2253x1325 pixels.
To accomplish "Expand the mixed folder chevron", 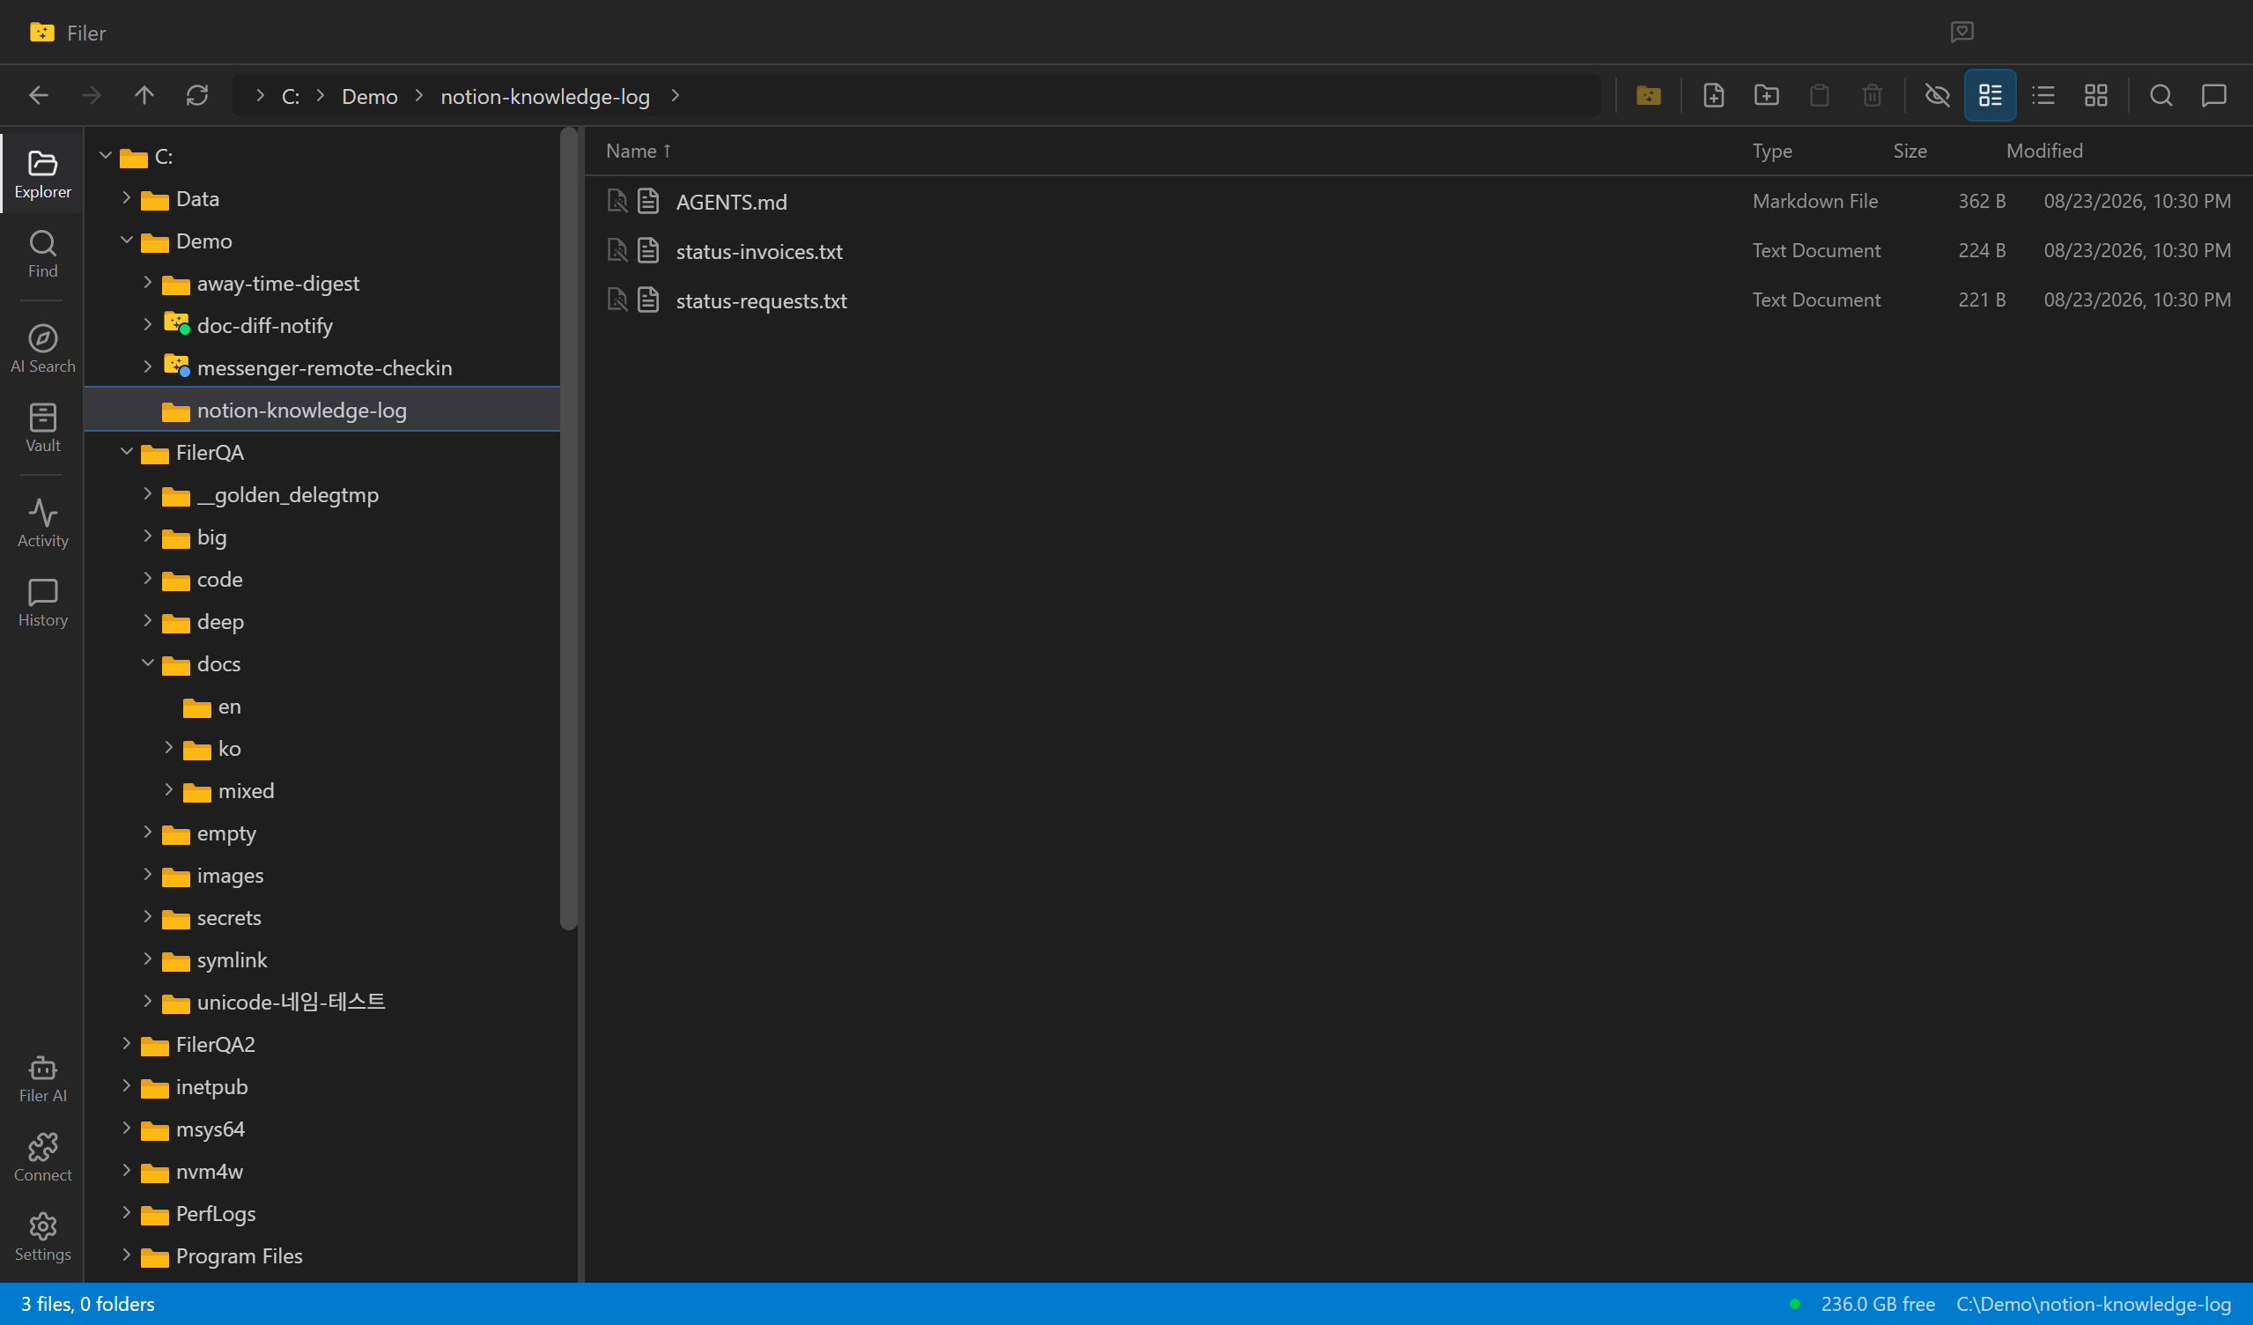I will pyautogui.click(x=169, y=790).
